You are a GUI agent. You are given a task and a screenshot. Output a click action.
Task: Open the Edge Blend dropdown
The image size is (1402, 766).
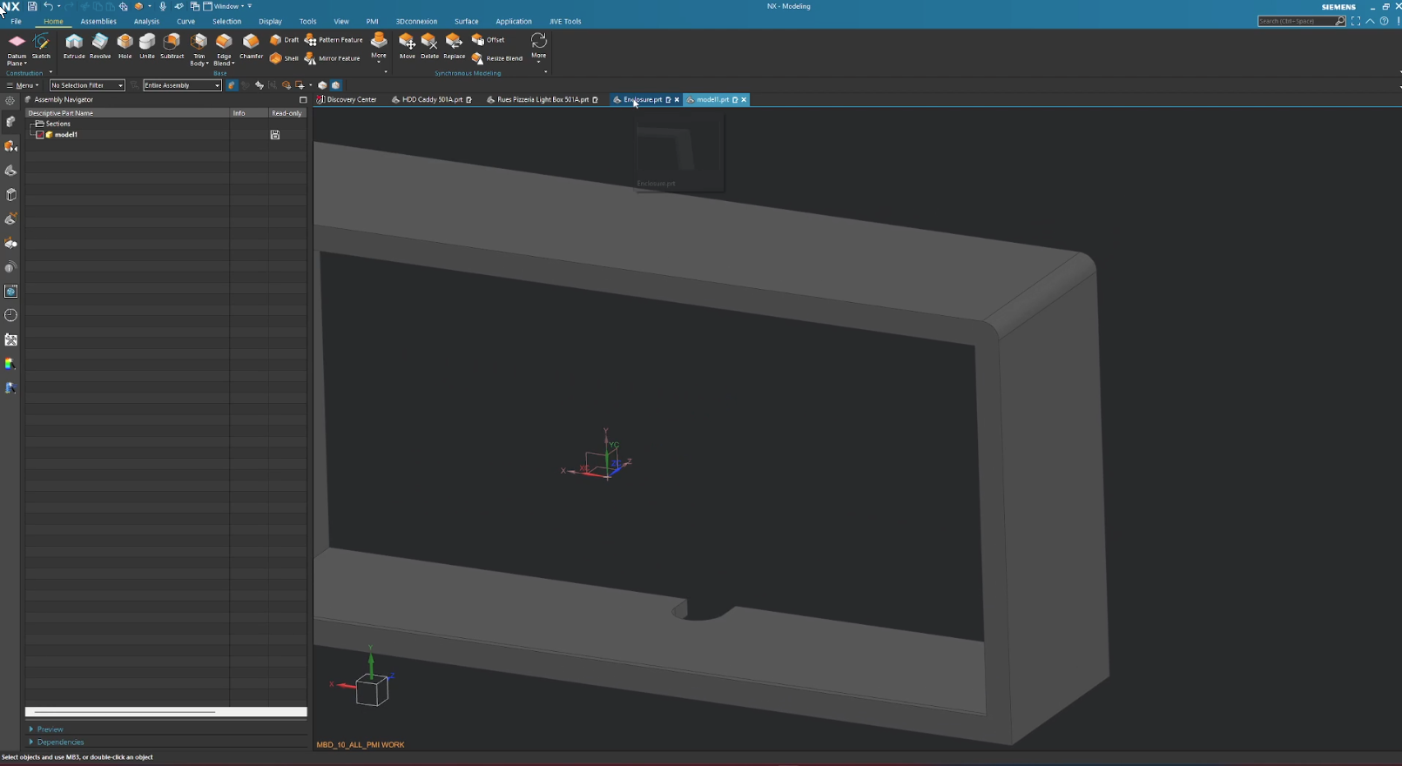point(224,60)
